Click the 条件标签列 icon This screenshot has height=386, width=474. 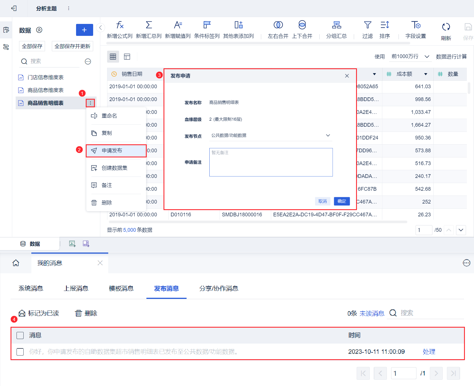point(207,25)
